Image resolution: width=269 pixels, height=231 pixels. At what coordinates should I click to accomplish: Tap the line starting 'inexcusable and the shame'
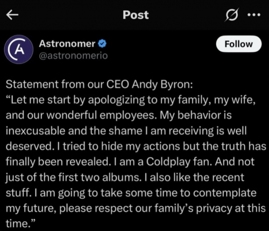tap(126, 131)
